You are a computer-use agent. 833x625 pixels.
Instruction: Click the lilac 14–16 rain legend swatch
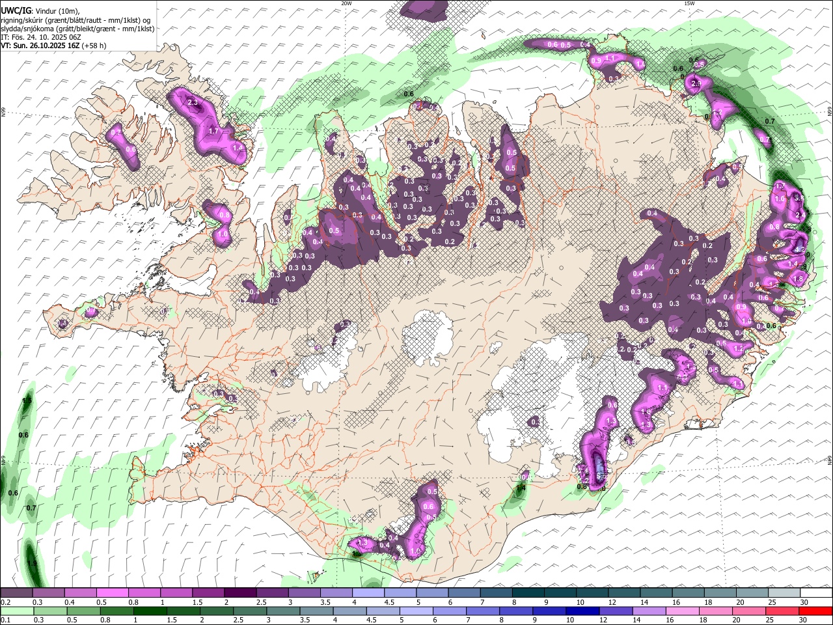click(650, 611)
